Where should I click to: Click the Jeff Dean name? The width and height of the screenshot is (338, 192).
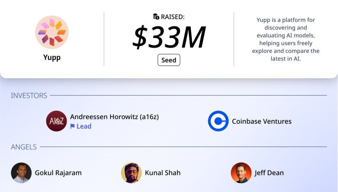click(x=269, y=173)
